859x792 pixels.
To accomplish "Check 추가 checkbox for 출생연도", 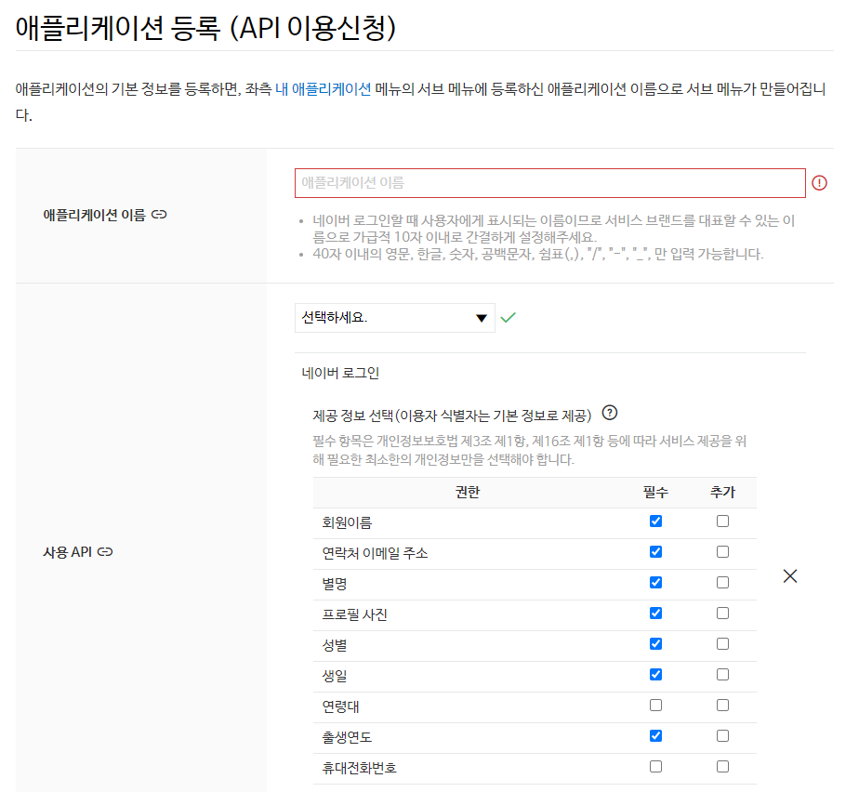I will click(722, 736).
